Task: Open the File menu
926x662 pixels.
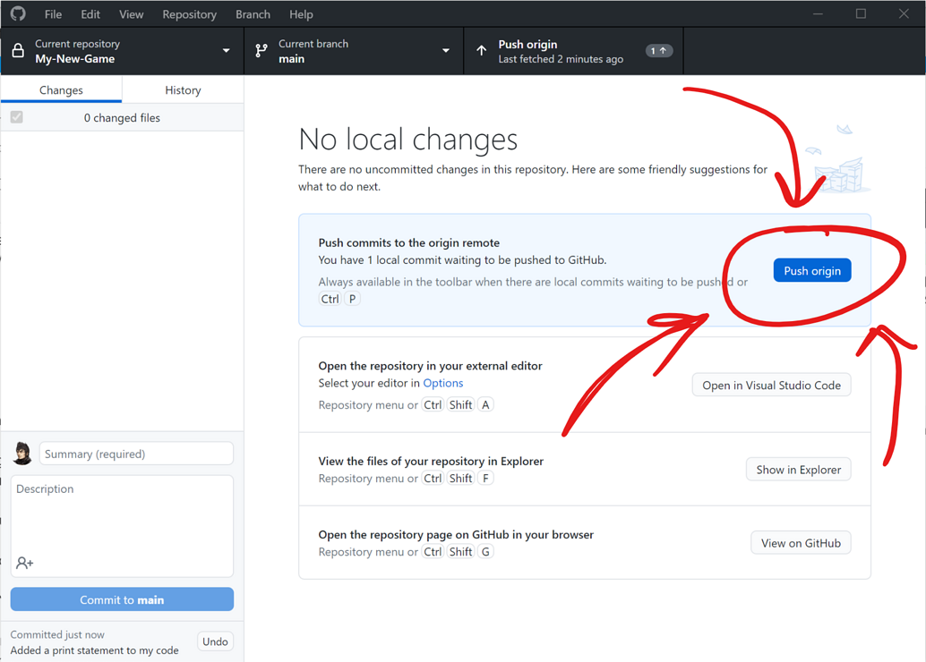Action: 53,14
